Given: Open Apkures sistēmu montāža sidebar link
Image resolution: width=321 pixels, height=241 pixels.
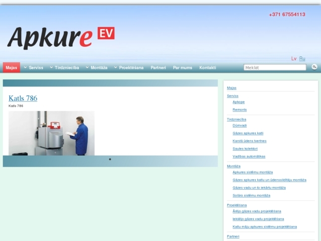Looking at the screenshot, I should [253, 172].
